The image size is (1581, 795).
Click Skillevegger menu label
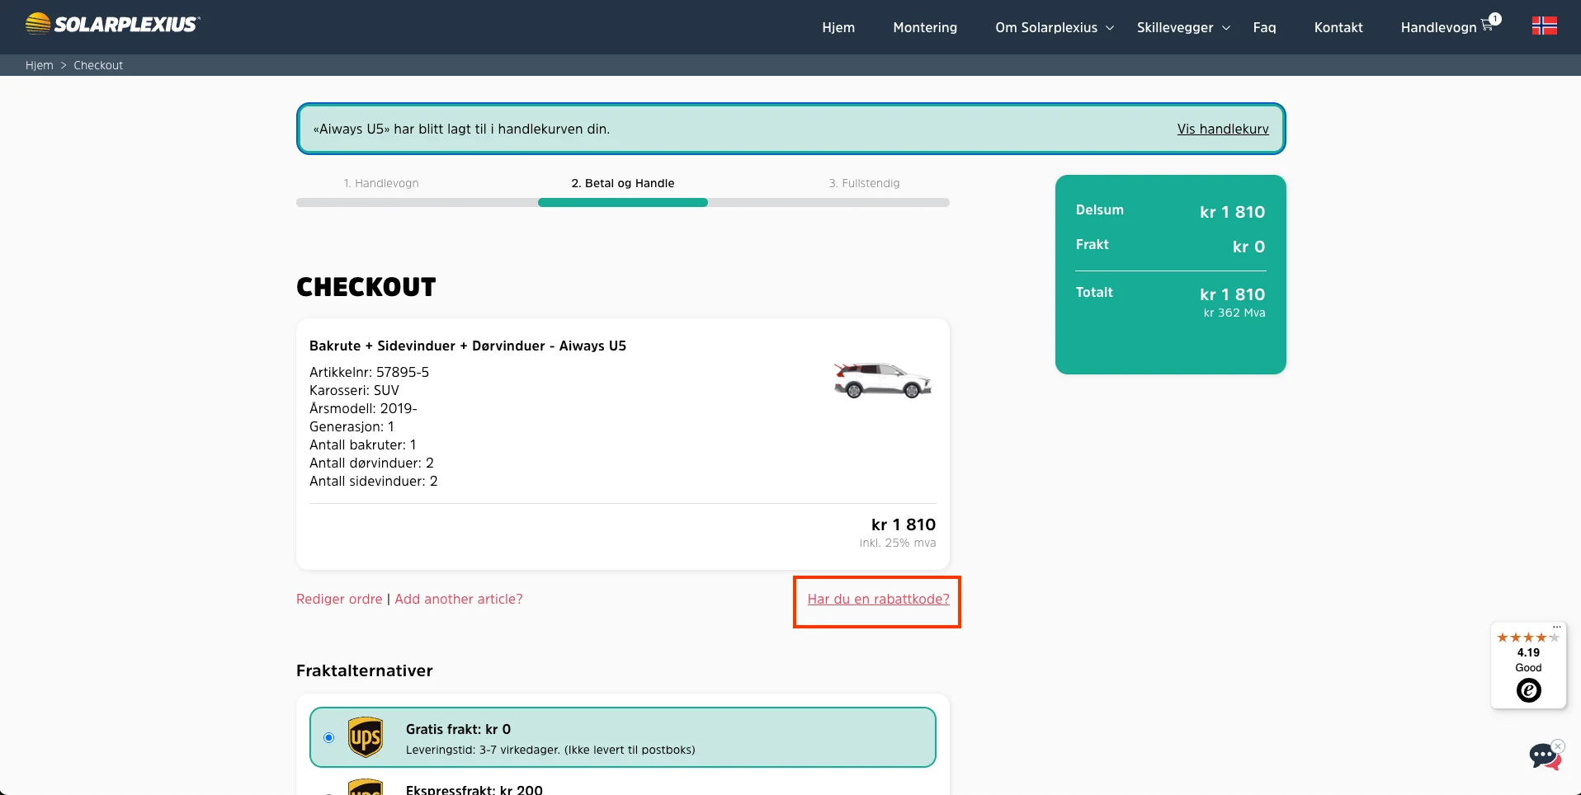point(1175,27)
